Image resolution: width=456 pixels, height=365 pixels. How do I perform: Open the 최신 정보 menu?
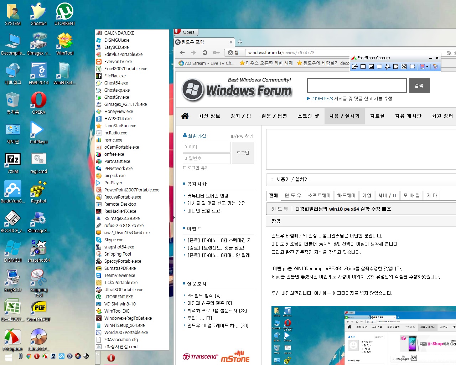[x=209, y=116]
